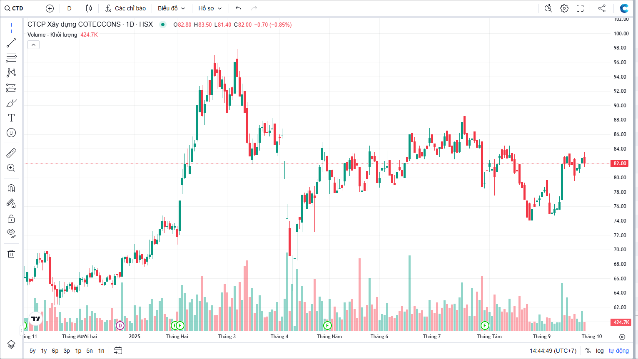Open the candlestick chart style menu
Viewport: 638px width, 359px height.
pyautogui.click(x=89, y=8)
